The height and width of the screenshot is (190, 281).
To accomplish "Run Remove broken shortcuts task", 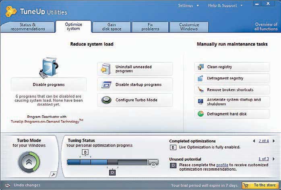I will (x=232, y=90).
